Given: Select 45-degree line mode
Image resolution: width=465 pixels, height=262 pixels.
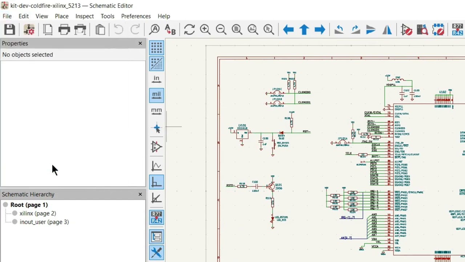Looking at the screenshot, I should click(157, 198).
